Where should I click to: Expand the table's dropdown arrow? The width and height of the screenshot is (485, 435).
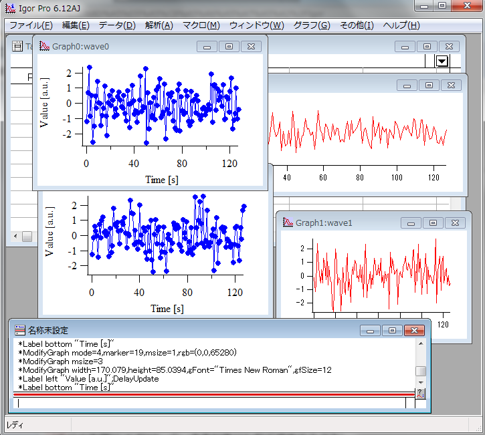[x=442, y=61]
